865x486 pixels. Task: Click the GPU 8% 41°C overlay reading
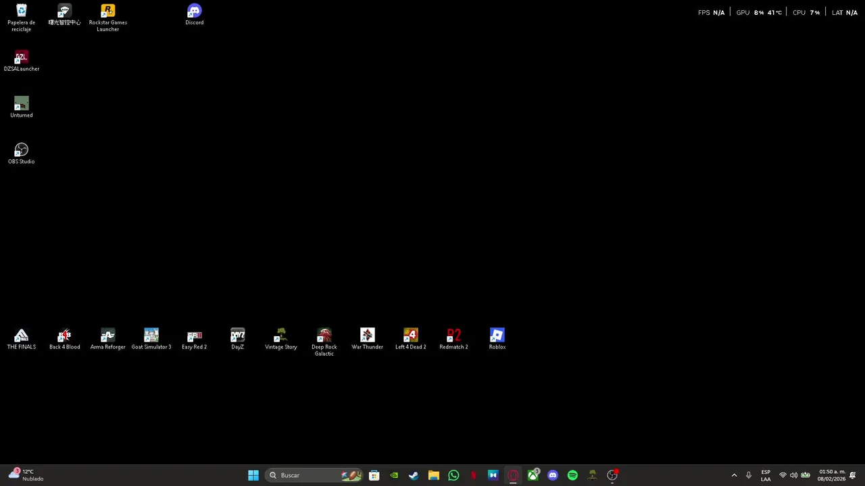point(759,12)
